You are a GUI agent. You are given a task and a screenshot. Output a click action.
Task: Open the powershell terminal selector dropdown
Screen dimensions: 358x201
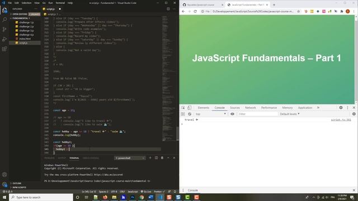(130, 158)
